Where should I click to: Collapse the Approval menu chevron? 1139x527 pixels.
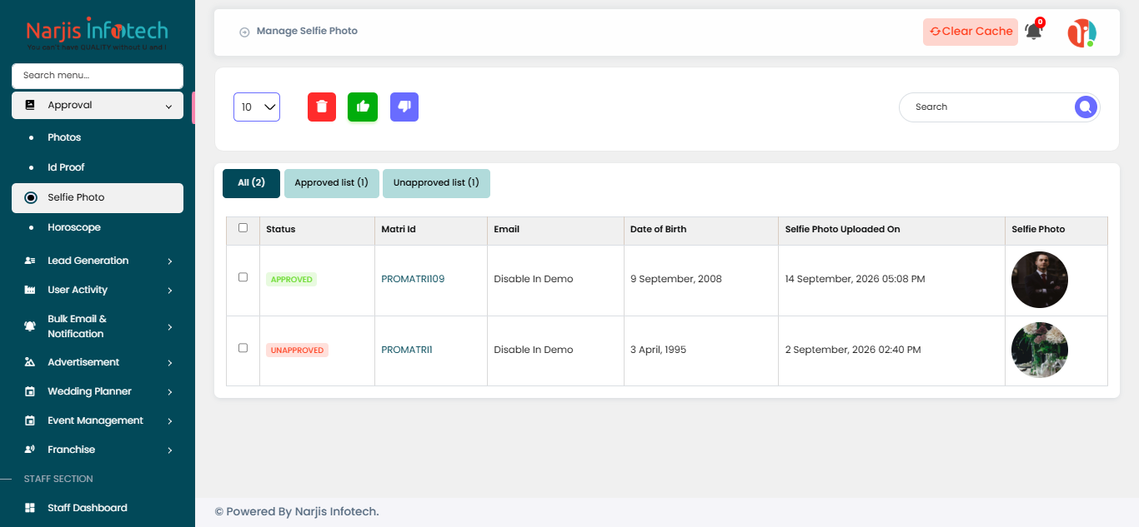click(169, 106)
